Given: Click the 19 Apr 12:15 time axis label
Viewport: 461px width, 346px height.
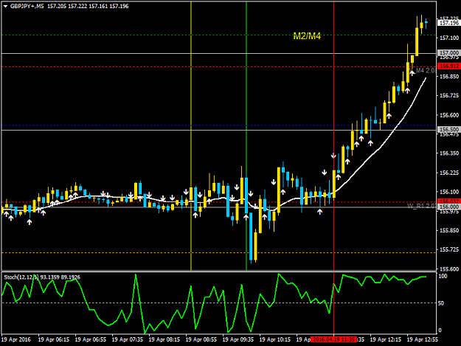Looking at the screenshot, I should pyautogui.click(x=386, y=339).
